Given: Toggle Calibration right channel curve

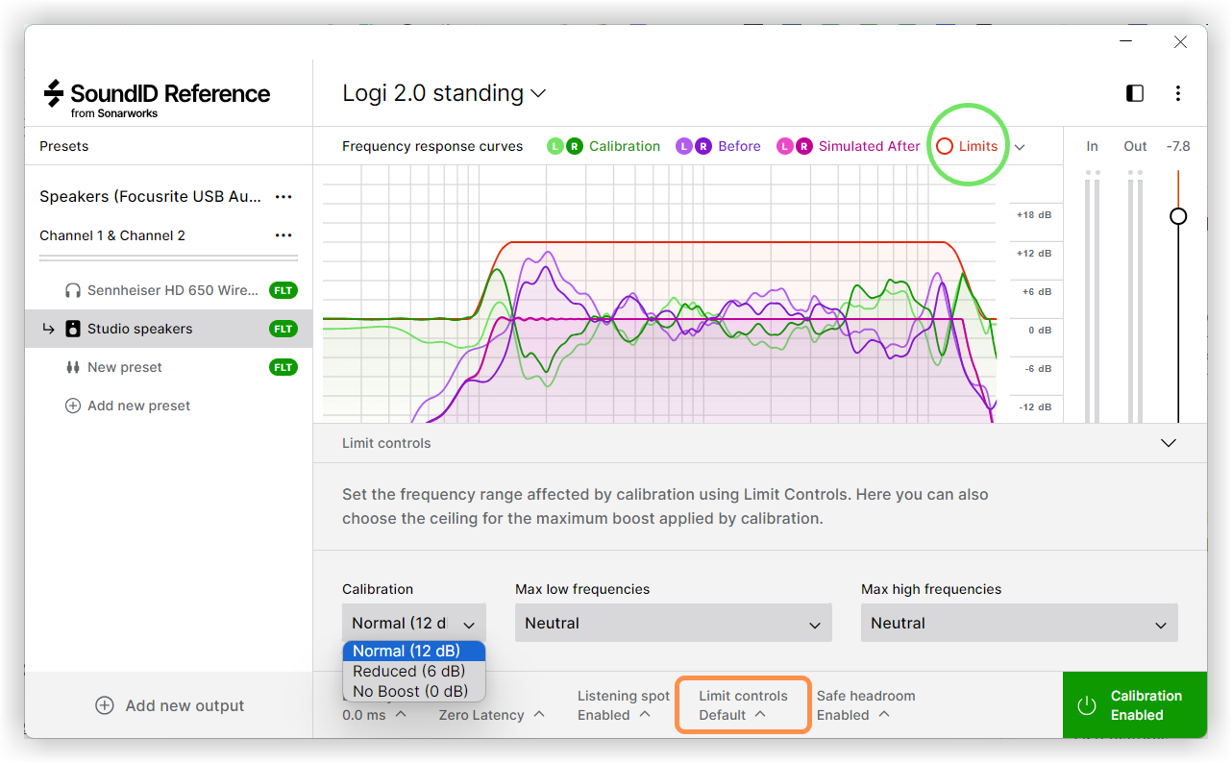Looking at the screenshot, I should pos(574,146).
